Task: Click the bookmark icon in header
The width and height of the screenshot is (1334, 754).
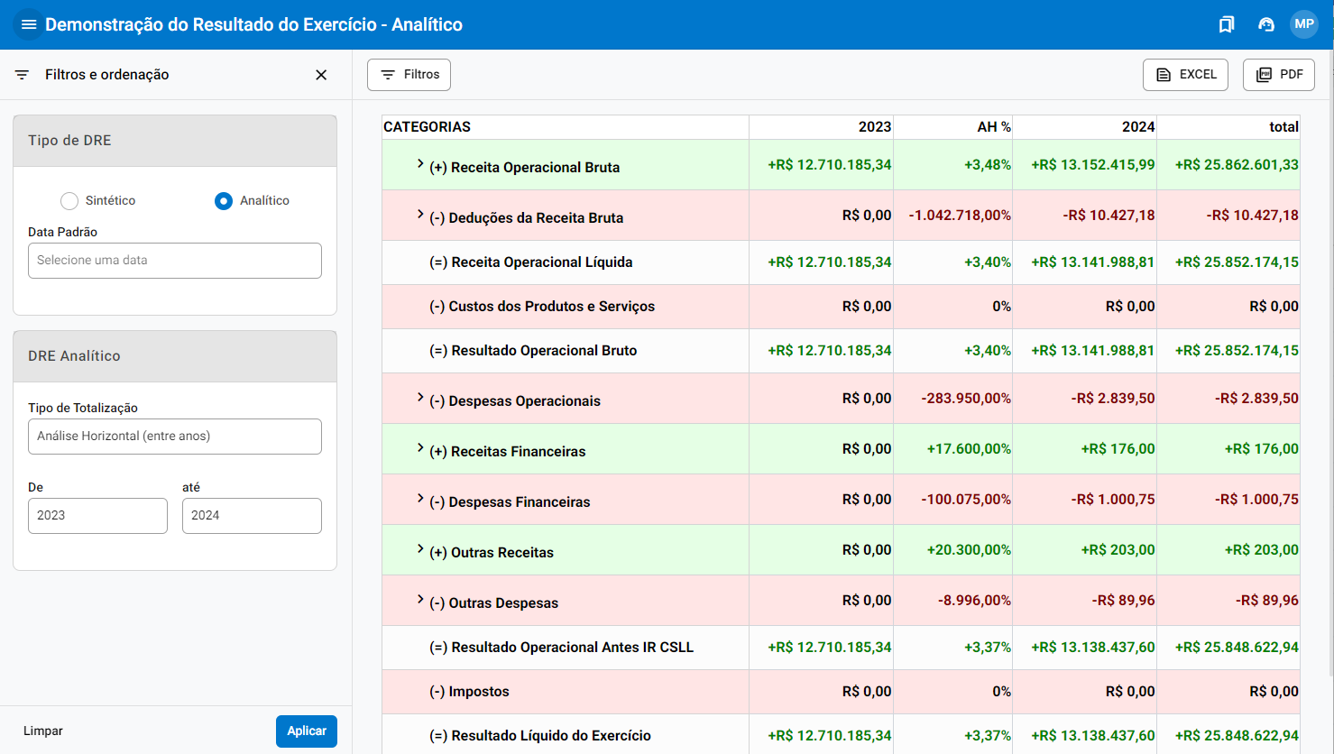Action: click(1226, 24)
